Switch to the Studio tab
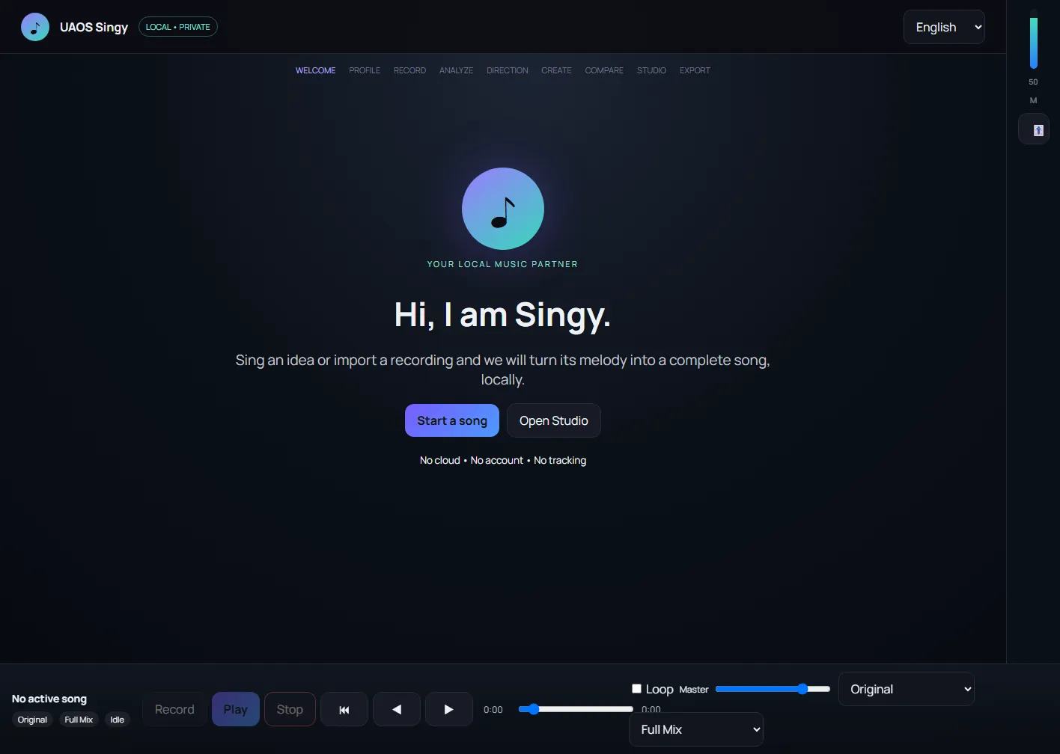 click(651, 70)
